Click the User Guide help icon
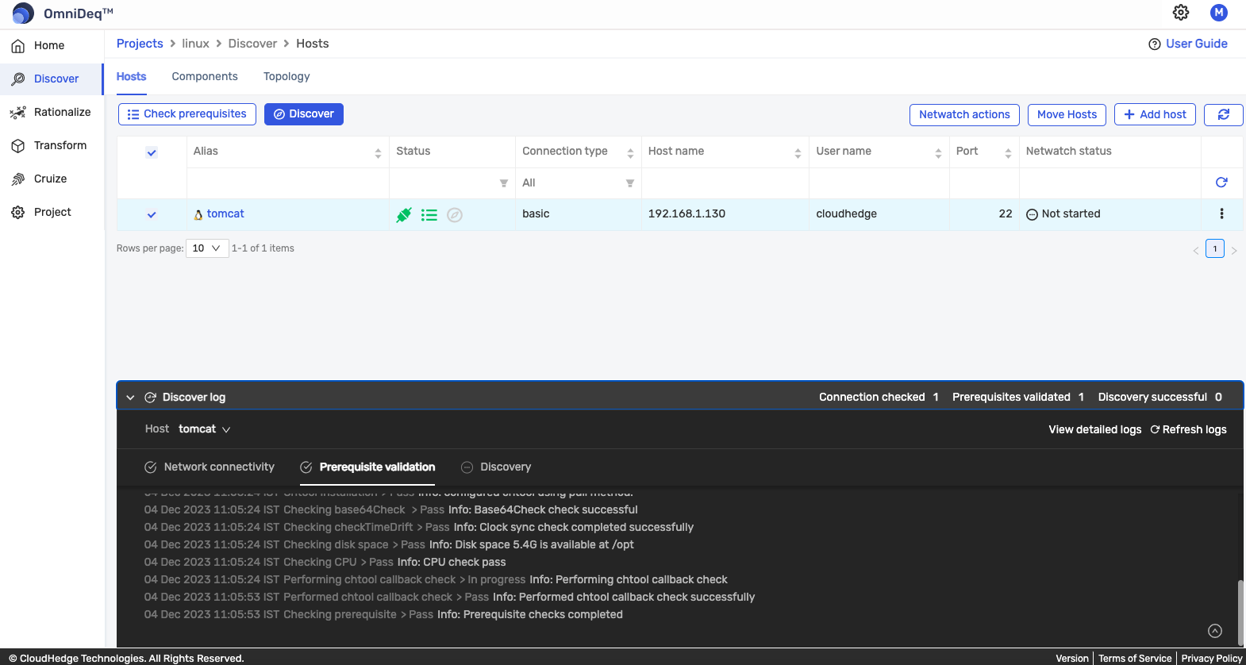This screenshot has width=1246, height=665. click(x=1155, y=44)
